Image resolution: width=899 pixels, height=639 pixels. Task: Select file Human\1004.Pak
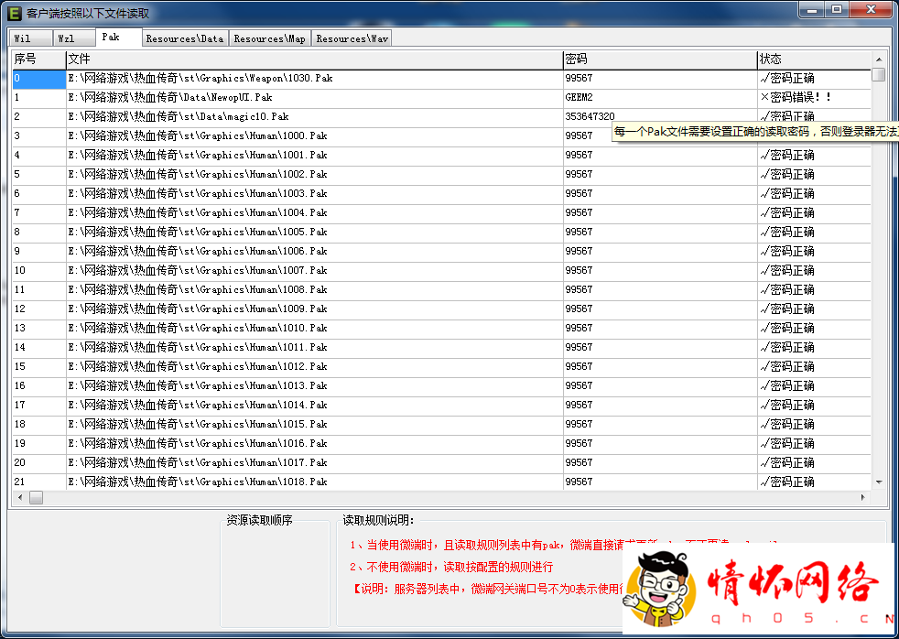pyautogui.click(x=315, y=212)
